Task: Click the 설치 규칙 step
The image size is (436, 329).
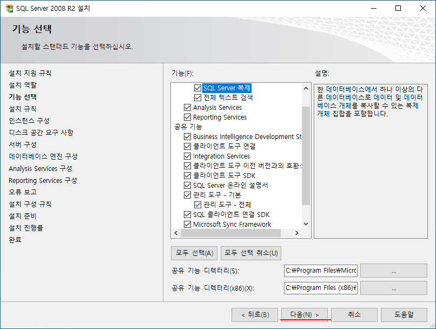Action: pyautogui.click(x=23, y=109)
